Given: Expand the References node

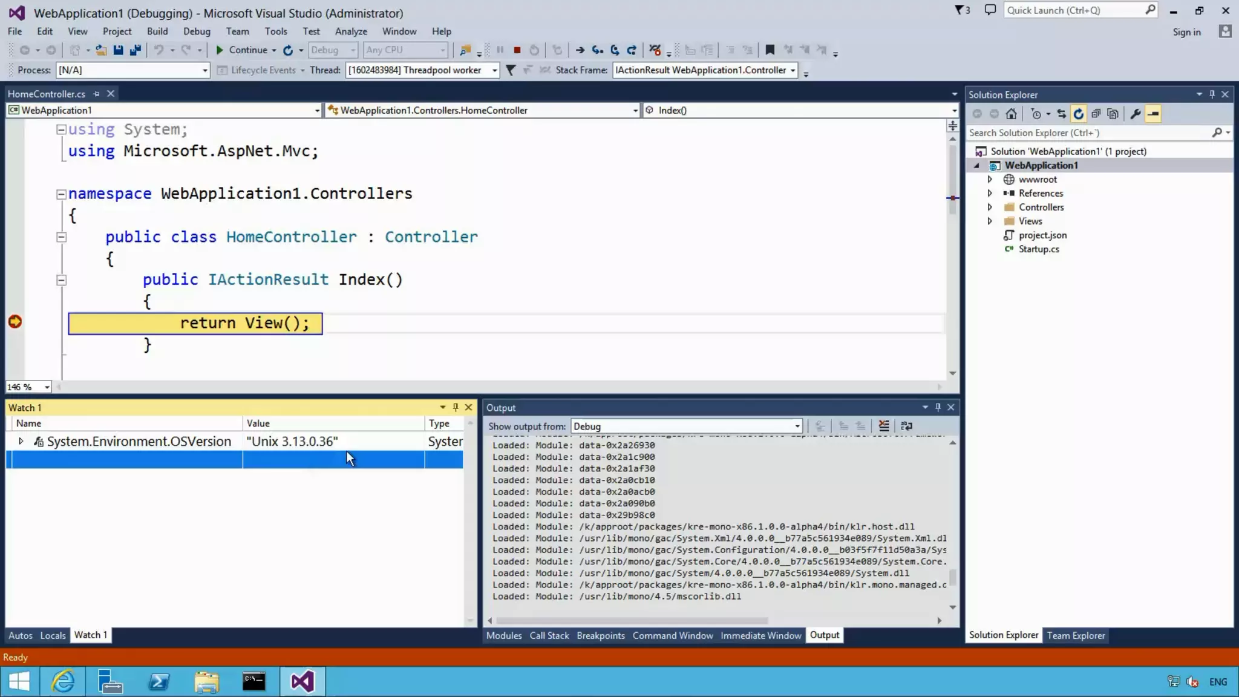Looking at the screenshot, I should coord(990,194).
